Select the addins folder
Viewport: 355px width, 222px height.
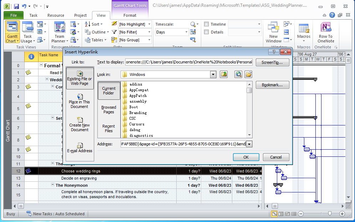tap(136, 84)
